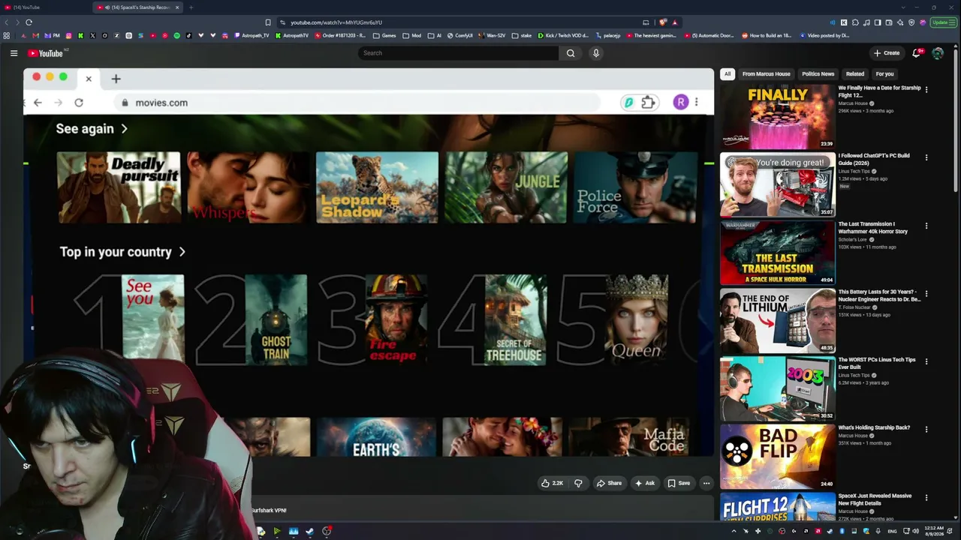
Task: Open options for 'What's Holding Starship Back?' video
Action: coord(926,430)
